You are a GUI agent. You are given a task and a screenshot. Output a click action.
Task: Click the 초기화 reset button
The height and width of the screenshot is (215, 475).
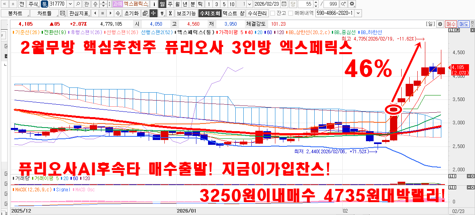[x=131, y=13]
